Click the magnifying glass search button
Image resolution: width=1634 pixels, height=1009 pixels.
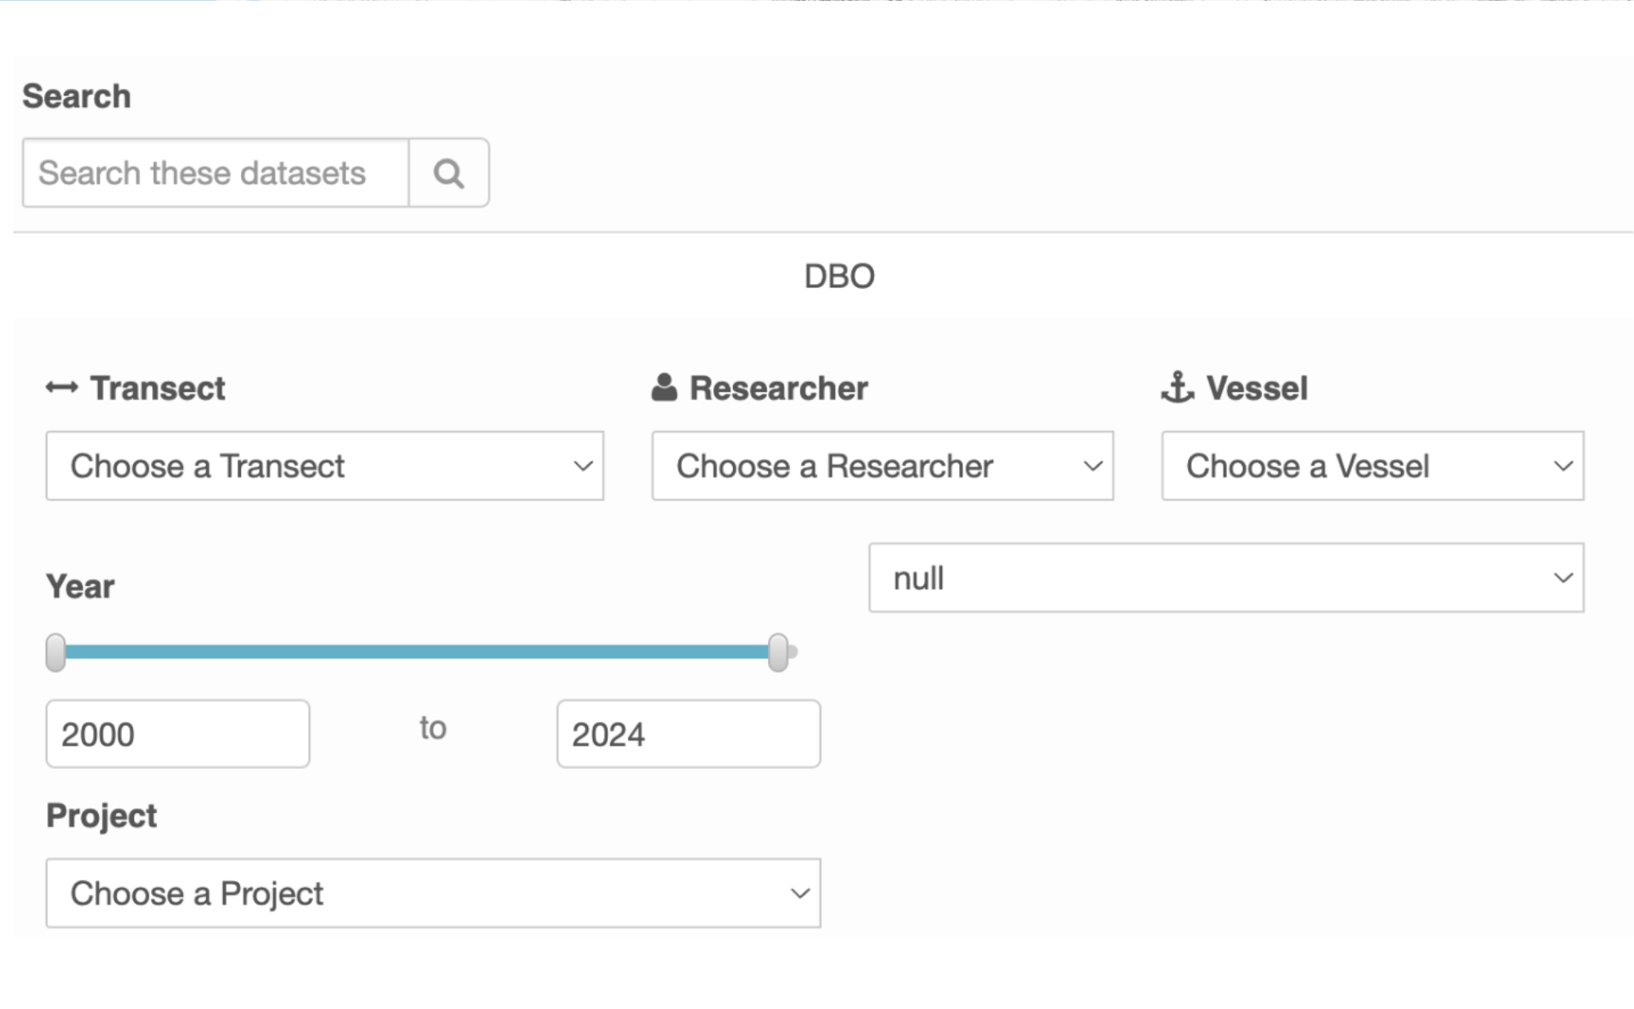449,173
